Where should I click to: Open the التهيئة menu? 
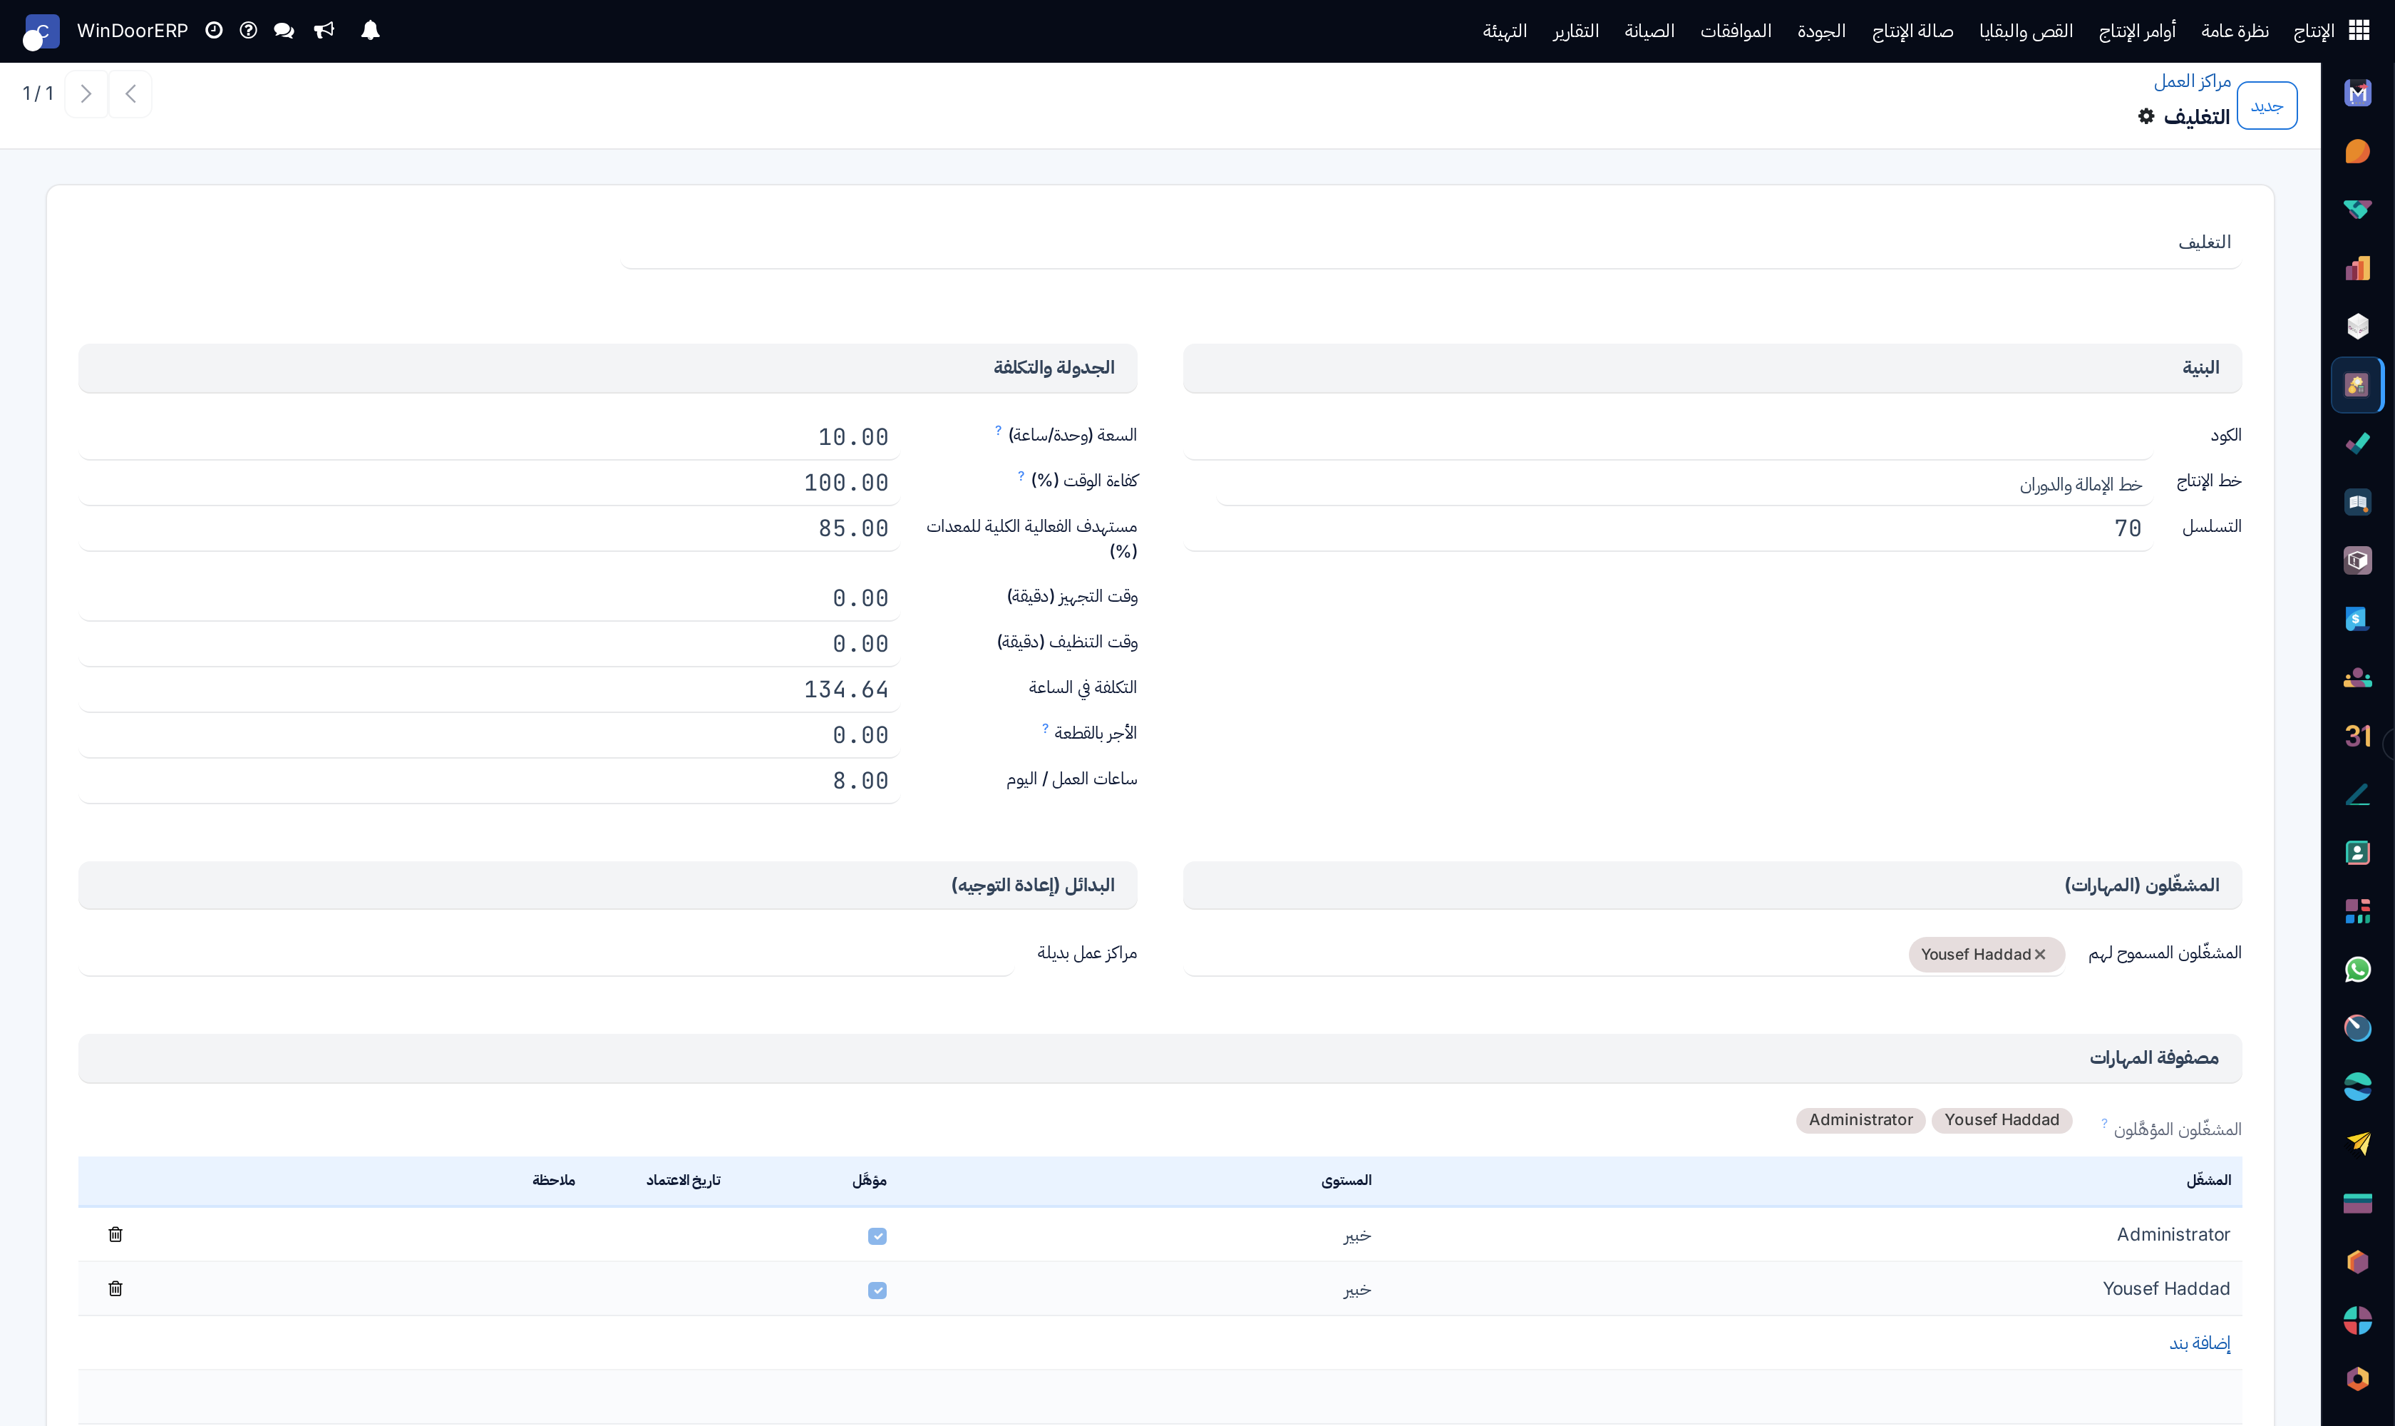1505,31
